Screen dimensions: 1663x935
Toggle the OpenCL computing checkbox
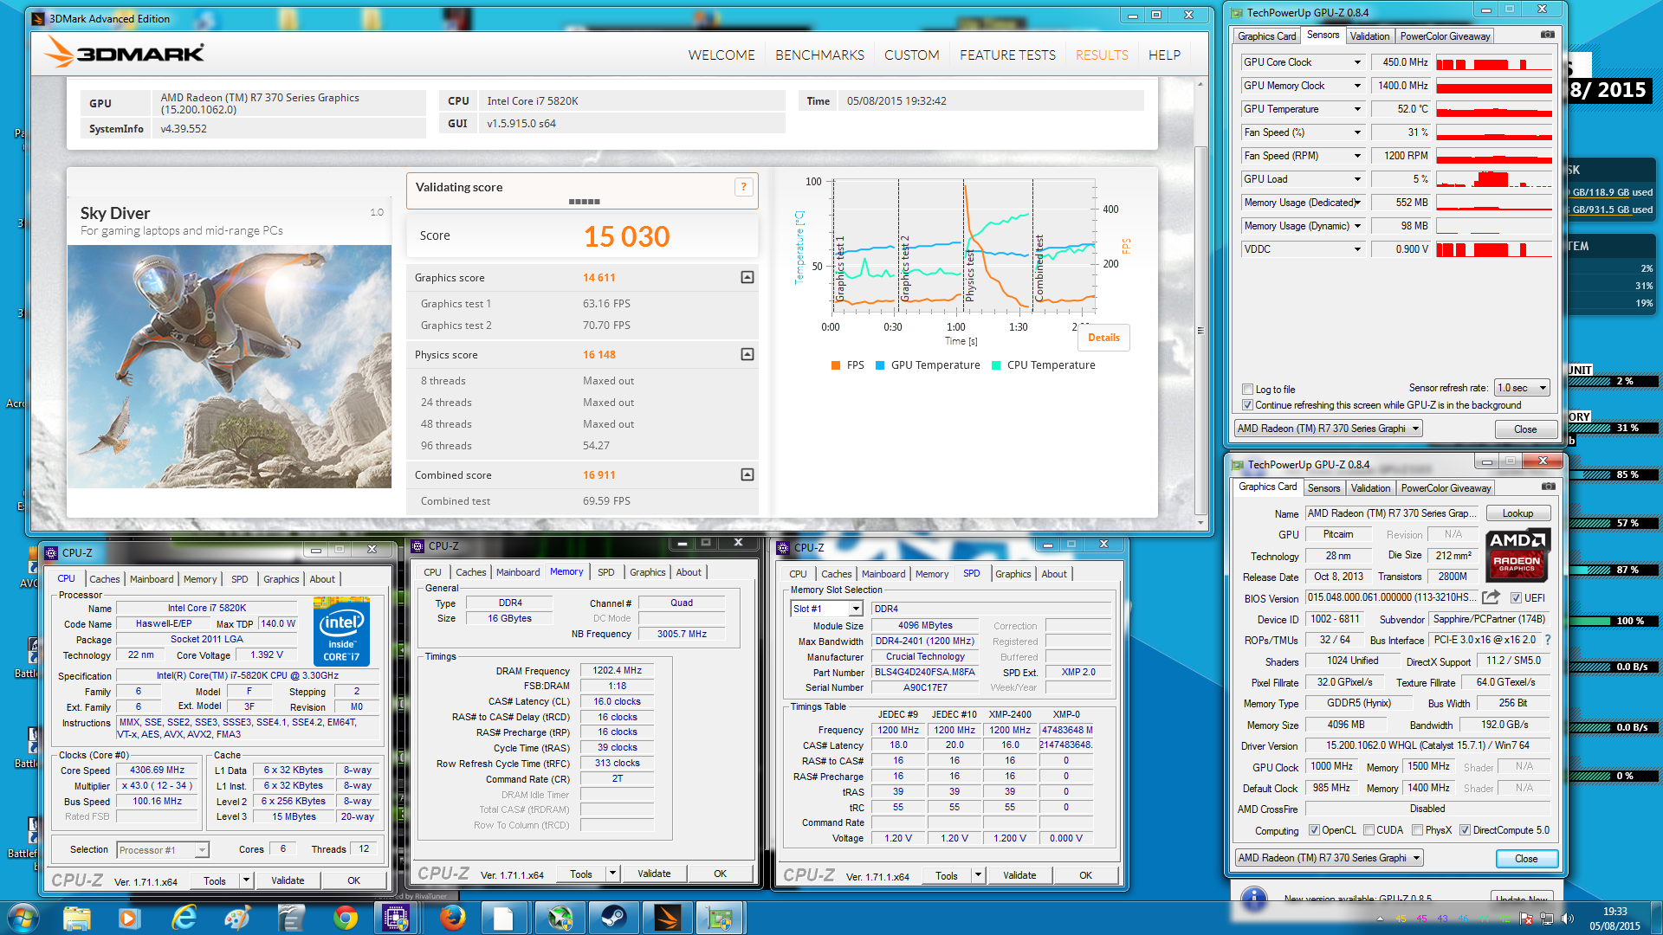[1314, 830]
